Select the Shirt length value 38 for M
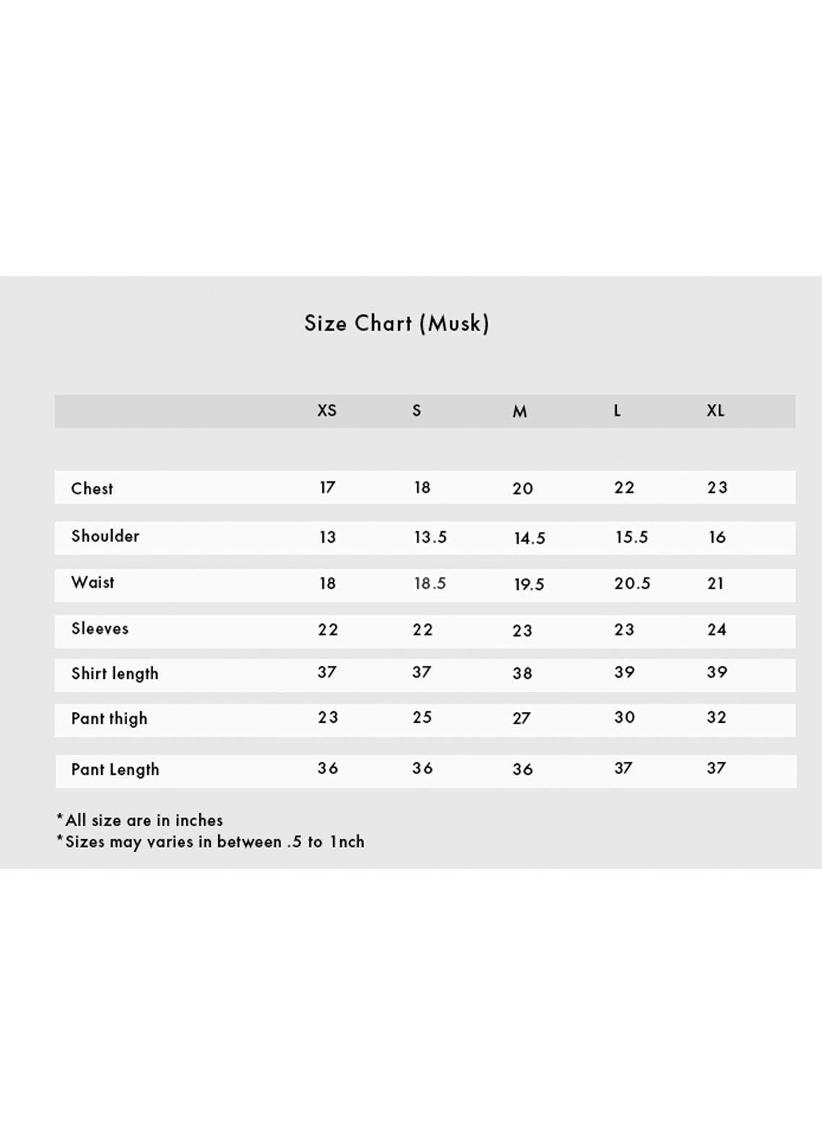The height and width of the screenshot is (1145, 822). pos(522,674)
